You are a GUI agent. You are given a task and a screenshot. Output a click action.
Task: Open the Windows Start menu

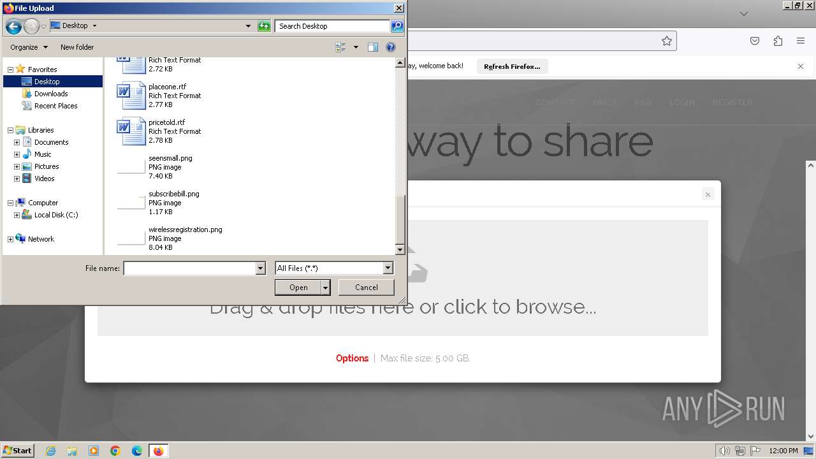point(17,450)
